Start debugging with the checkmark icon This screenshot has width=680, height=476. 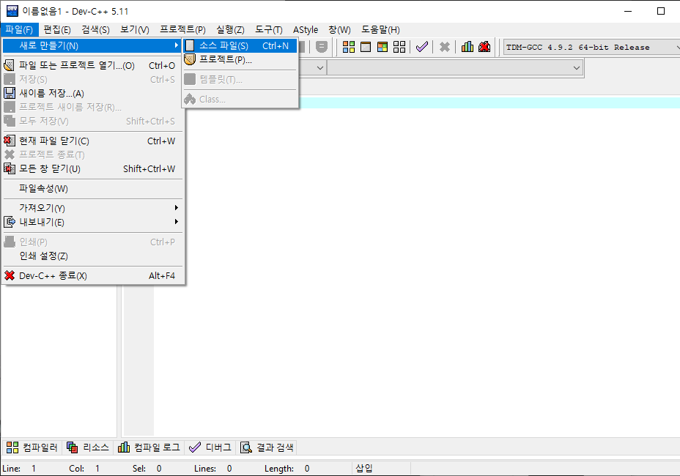click(x=422, y=47)
